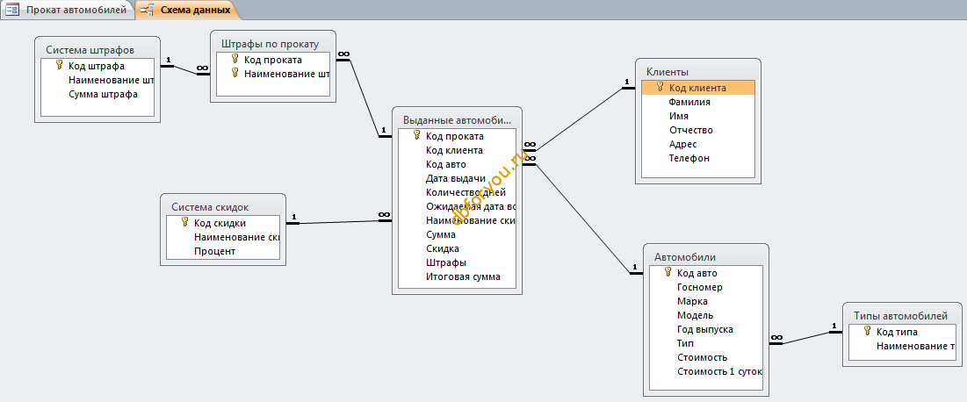Select Ожидаемая дата field

click(457, 206)
